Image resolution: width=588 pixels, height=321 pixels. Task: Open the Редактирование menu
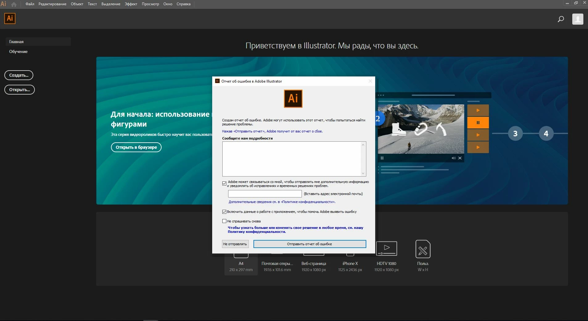click(x=52, y=4)
